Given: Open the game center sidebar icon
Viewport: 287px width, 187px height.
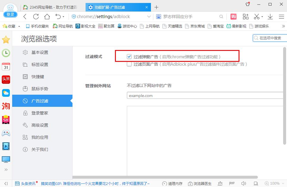Looking at the screenshot, I should click(6, 133).
